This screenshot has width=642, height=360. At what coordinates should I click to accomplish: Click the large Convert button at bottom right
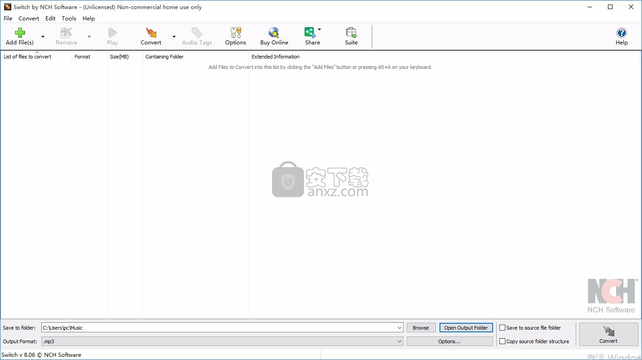coord(608,335)
